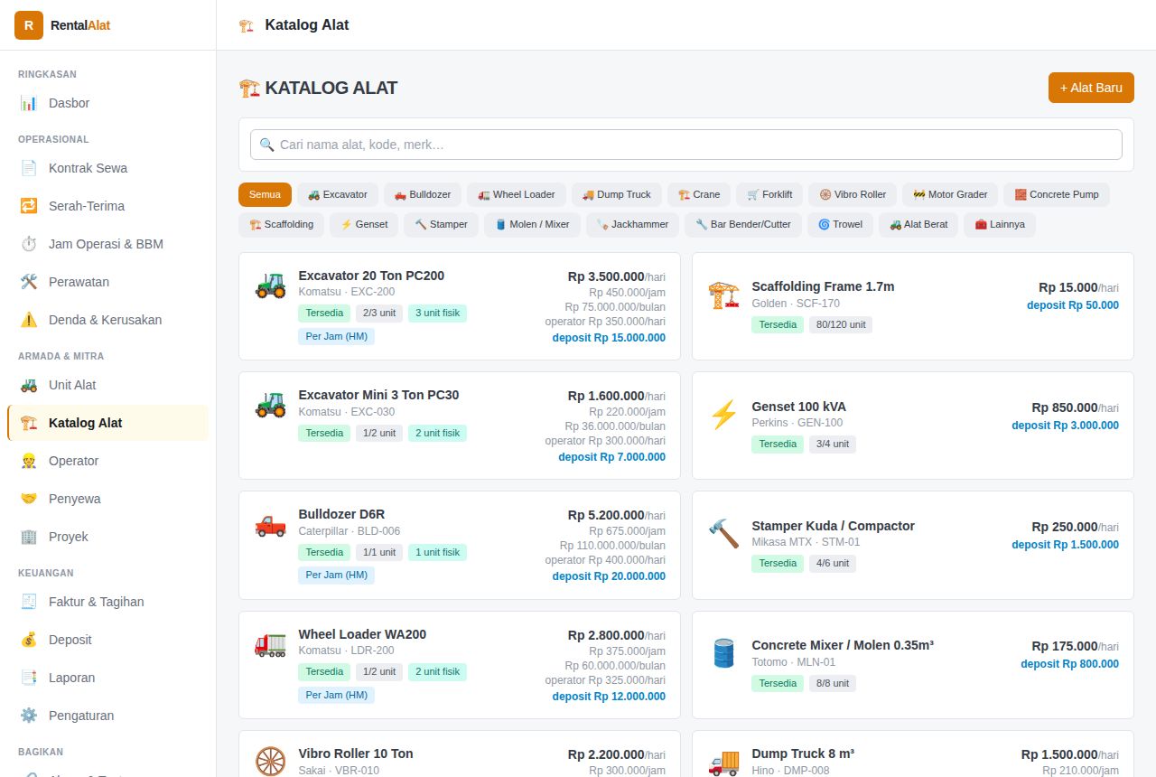Click the Serah-Terima swap icon
Viewport: 1156px width, 777px height.
click(29, 206)
